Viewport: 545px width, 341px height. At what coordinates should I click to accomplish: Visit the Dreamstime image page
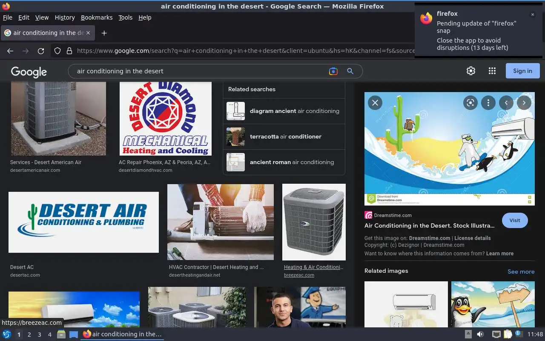[x=515, y=220]
